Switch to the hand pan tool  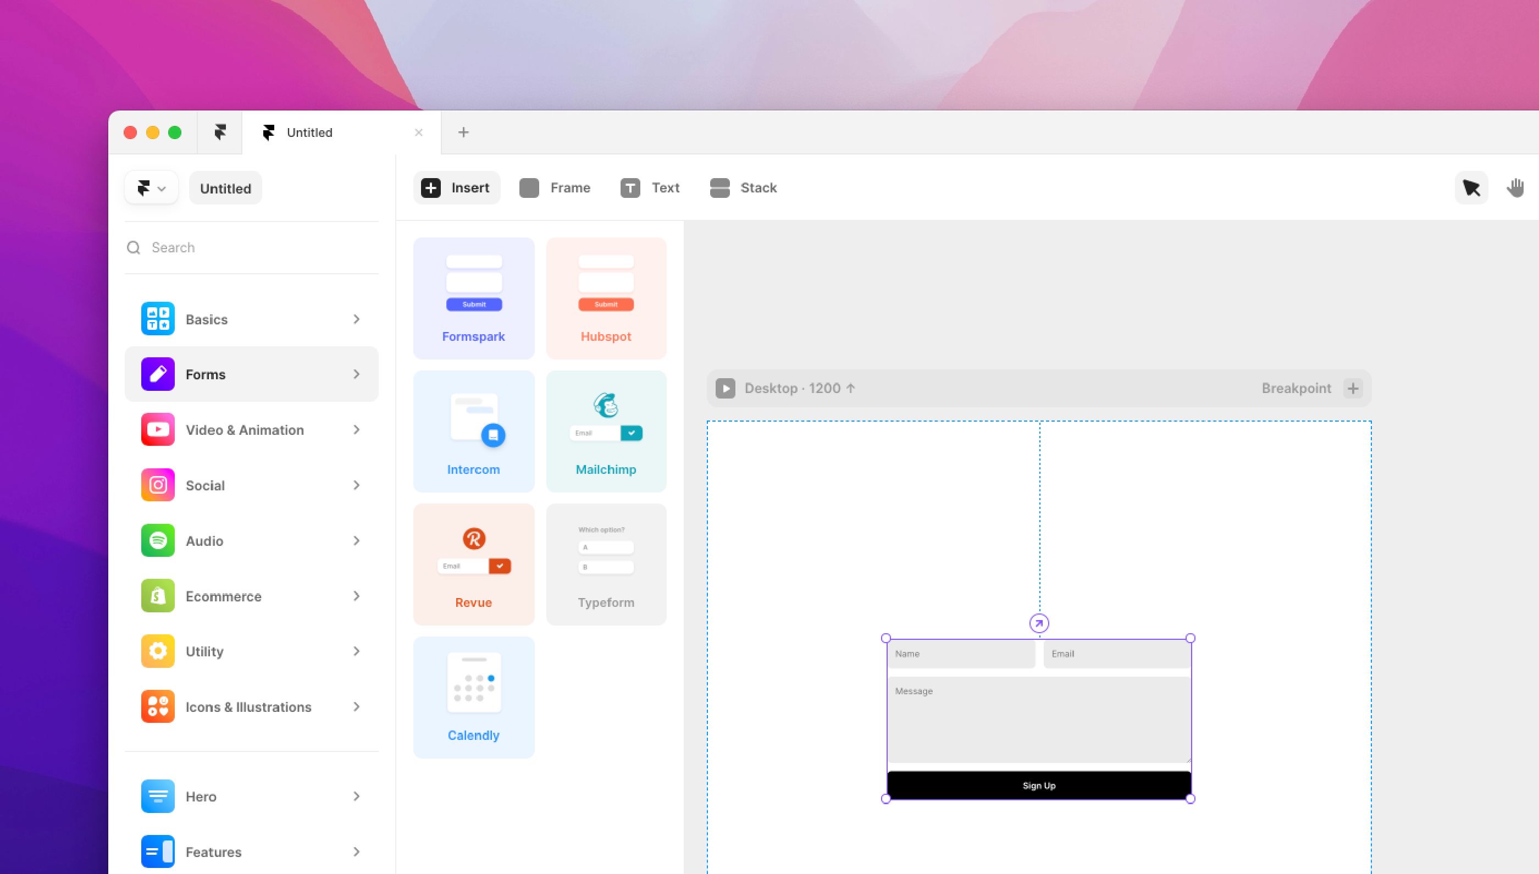[1515, 188]
